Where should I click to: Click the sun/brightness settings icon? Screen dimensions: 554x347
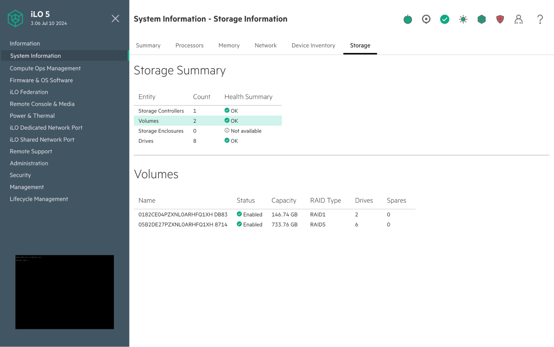click(x=463, y=19)
